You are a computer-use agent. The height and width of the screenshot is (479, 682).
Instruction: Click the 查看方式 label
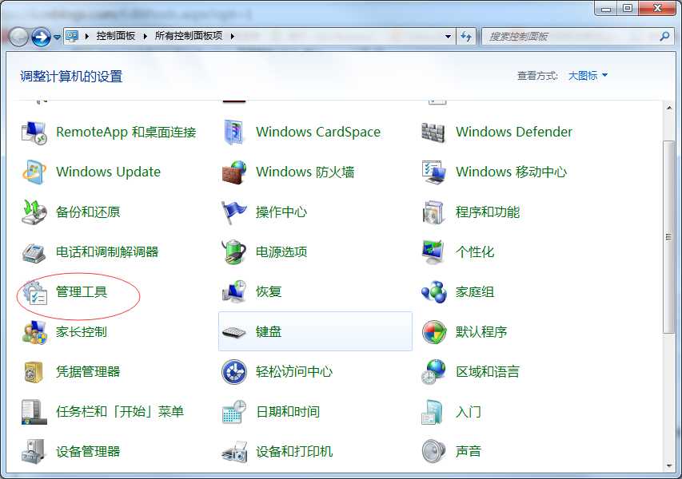[x=537, y=76]
